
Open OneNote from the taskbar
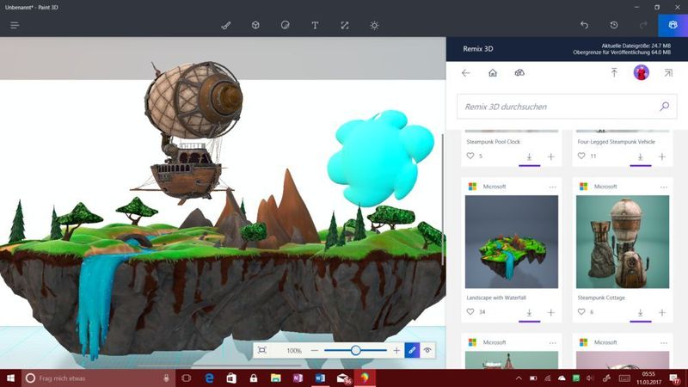pos(298,378)
